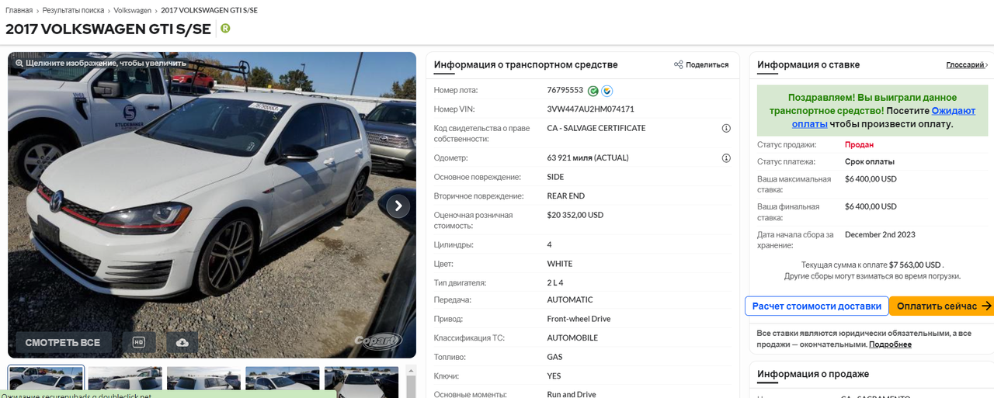This screenshot has width=994, height=398.
Task: Show the next vehicle photo with arrow
Action: (x=398, y=206)
